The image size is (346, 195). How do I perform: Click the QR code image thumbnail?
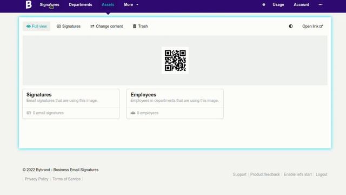click(x=175, y=60)
